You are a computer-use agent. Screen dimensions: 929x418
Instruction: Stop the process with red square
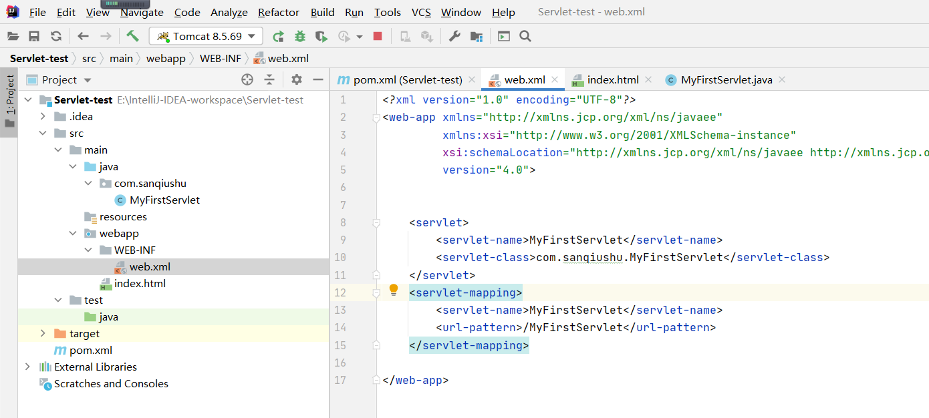coord(378,36)
